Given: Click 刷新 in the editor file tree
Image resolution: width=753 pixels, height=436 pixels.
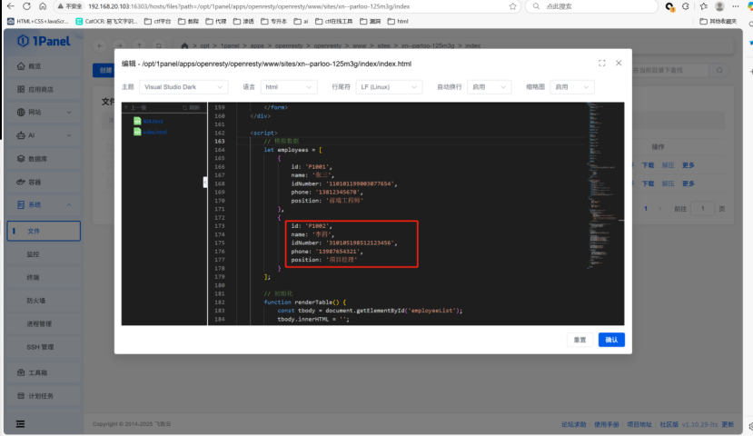Looking at the screenshot, I should [x=191, y=107].
